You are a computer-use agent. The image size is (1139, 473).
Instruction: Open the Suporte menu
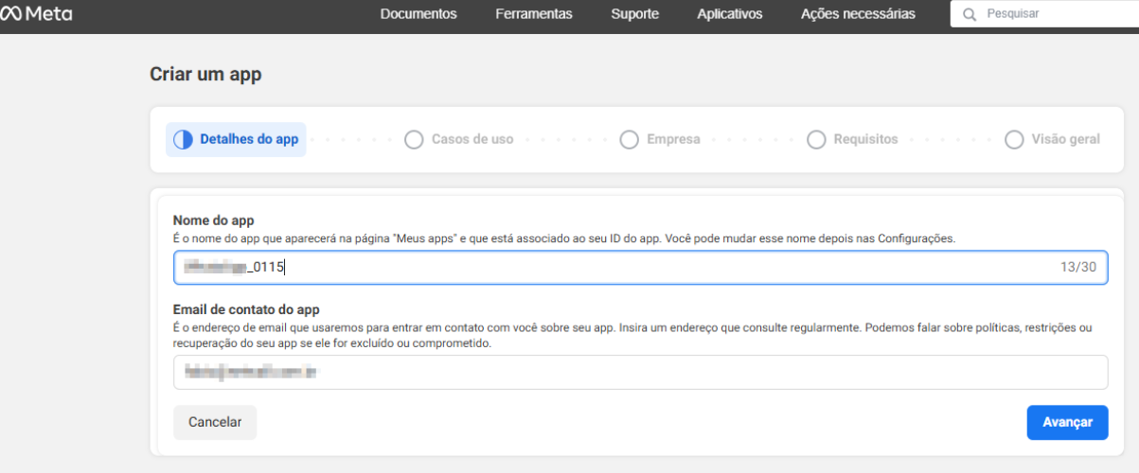pos(634,14)
